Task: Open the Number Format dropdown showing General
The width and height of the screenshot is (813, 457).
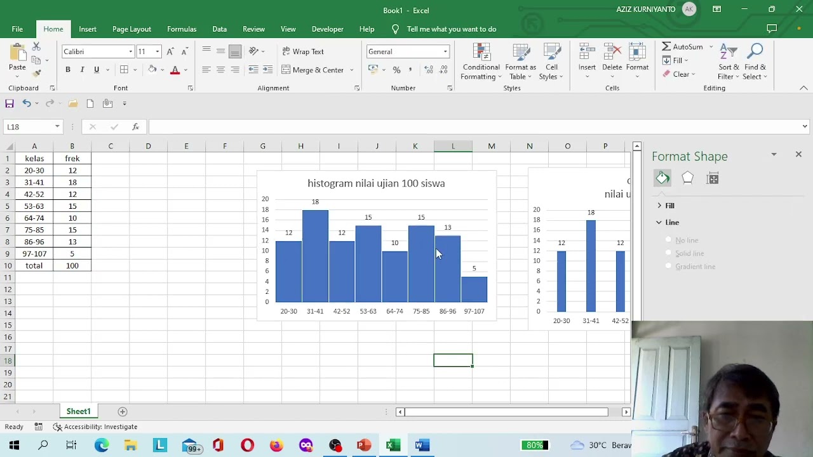Action: (408, 51)
